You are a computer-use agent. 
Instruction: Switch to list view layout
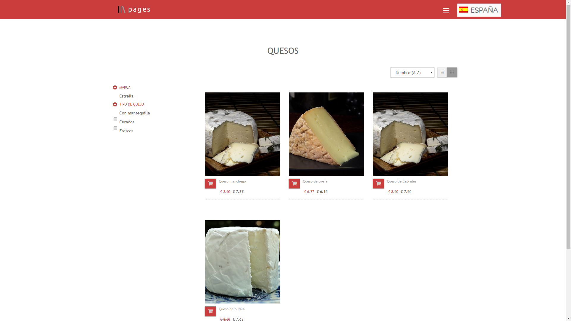[x=442, y=72]
